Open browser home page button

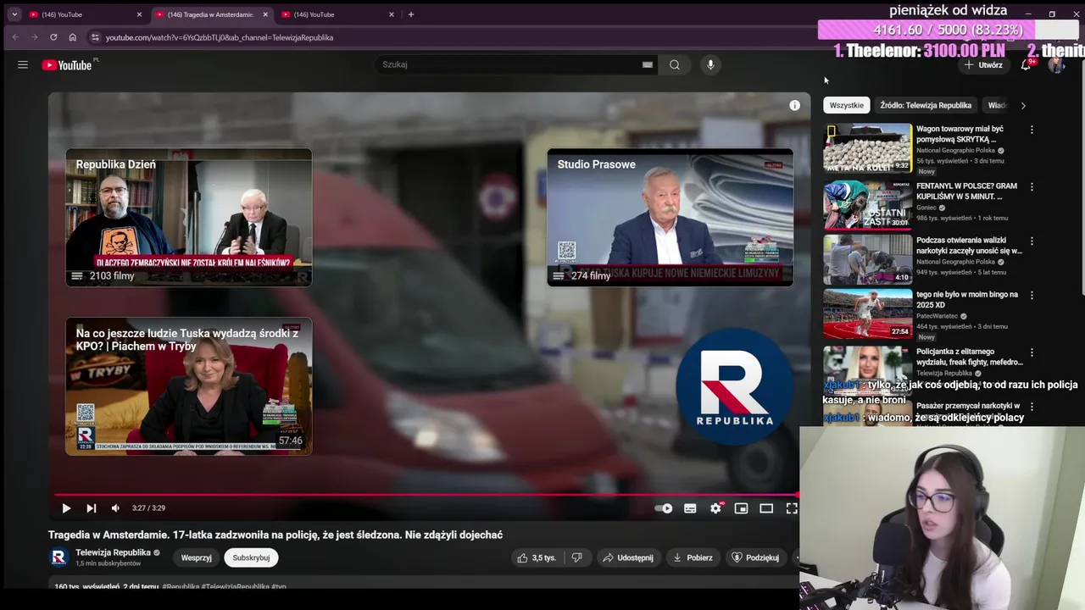(x=72, y=37)
